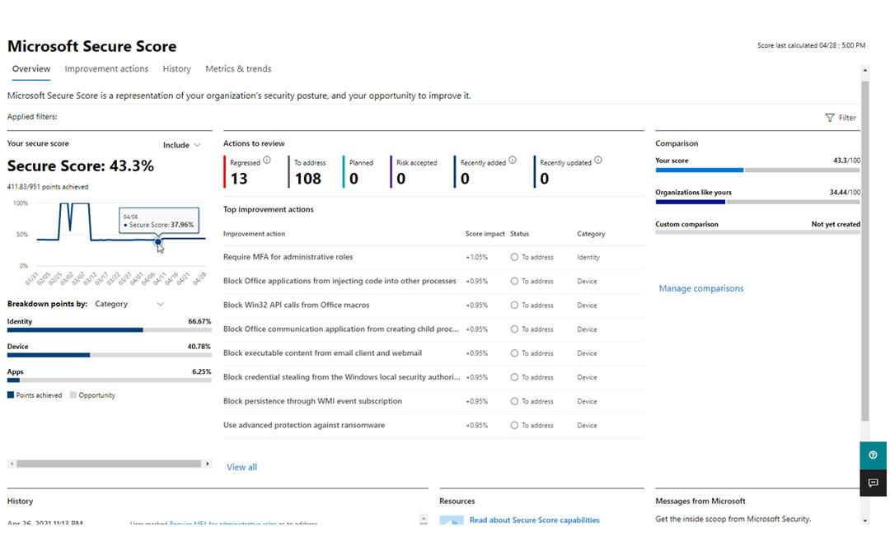
Task: Click the info icon beside Recently added
Action: [513, 160]
